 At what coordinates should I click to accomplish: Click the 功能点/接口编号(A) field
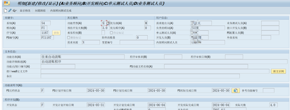click(x=58, y=66)
